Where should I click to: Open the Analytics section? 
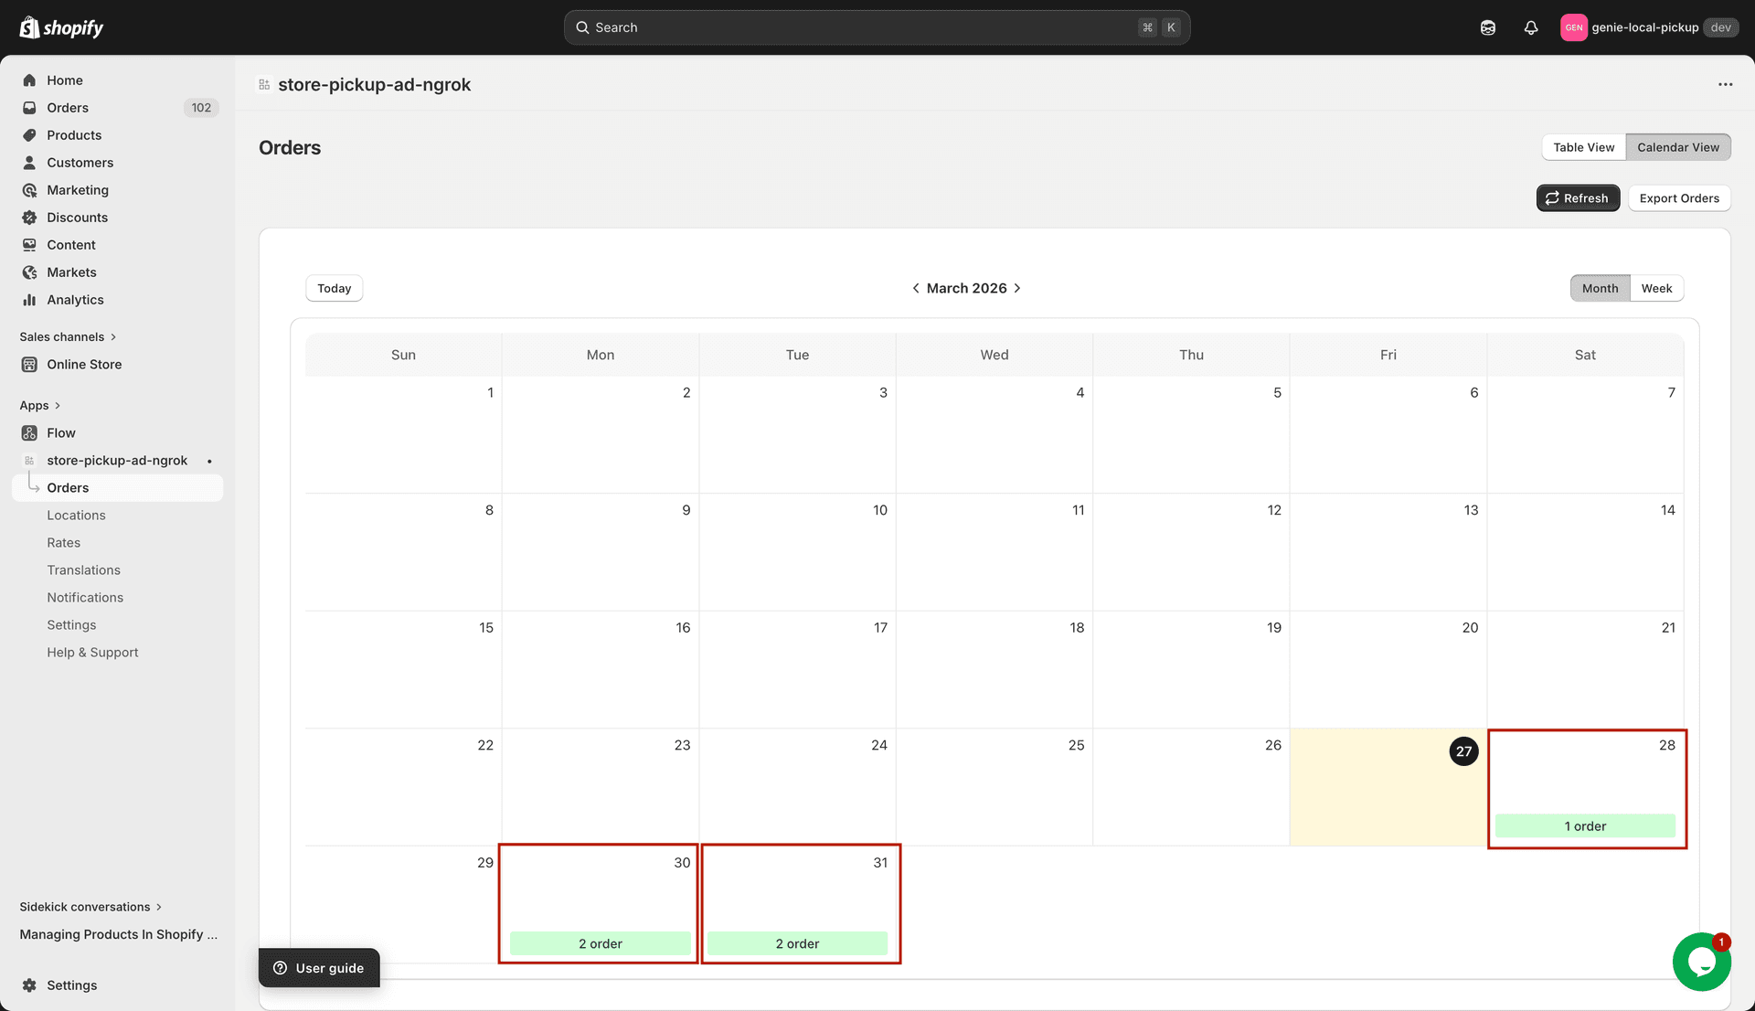pyautogui.click(x=75, y=299)
